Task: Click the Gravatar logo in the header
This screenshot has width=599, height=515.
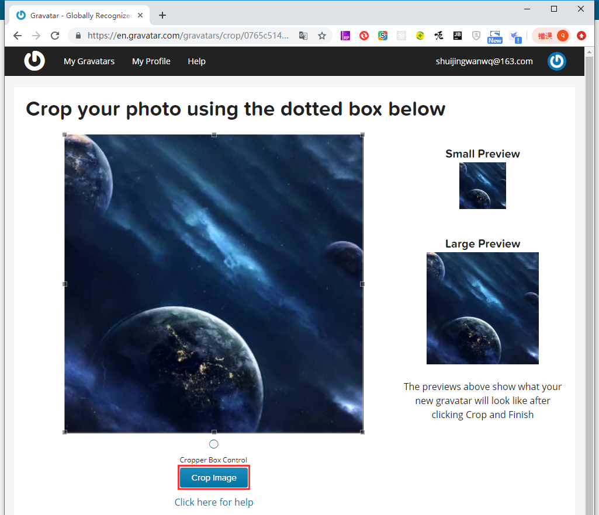Action: (34, 61)
